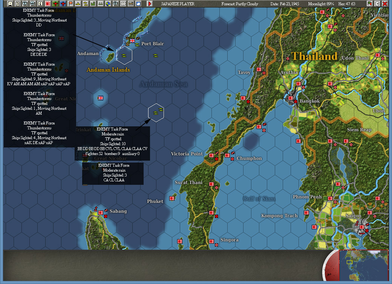Click the 'fighters 52 bombers 9' aircraft count text
The image size is (392, 284).
click(112, 154)
